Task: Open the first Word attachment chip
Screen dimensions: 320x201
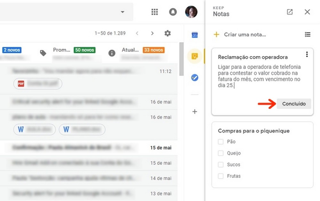Action: click(35, 130)
